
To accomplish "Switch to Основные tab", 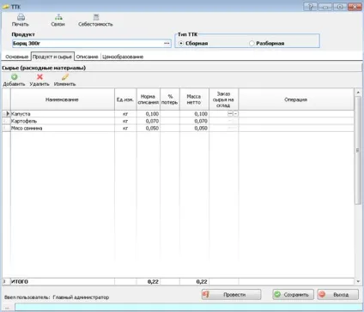I will [16, 57].
